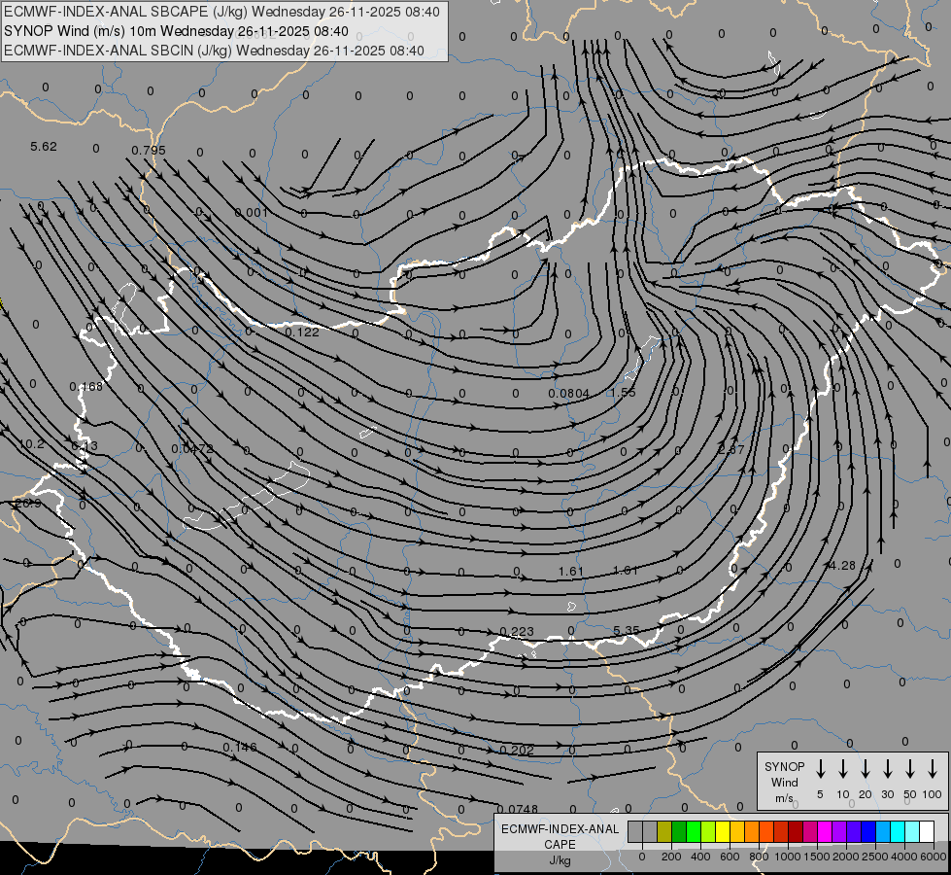The width and height of the screenshot is (951, 875).
Task: Select the lime yellow-green CAPE swatch
Action: pos(708,831)
